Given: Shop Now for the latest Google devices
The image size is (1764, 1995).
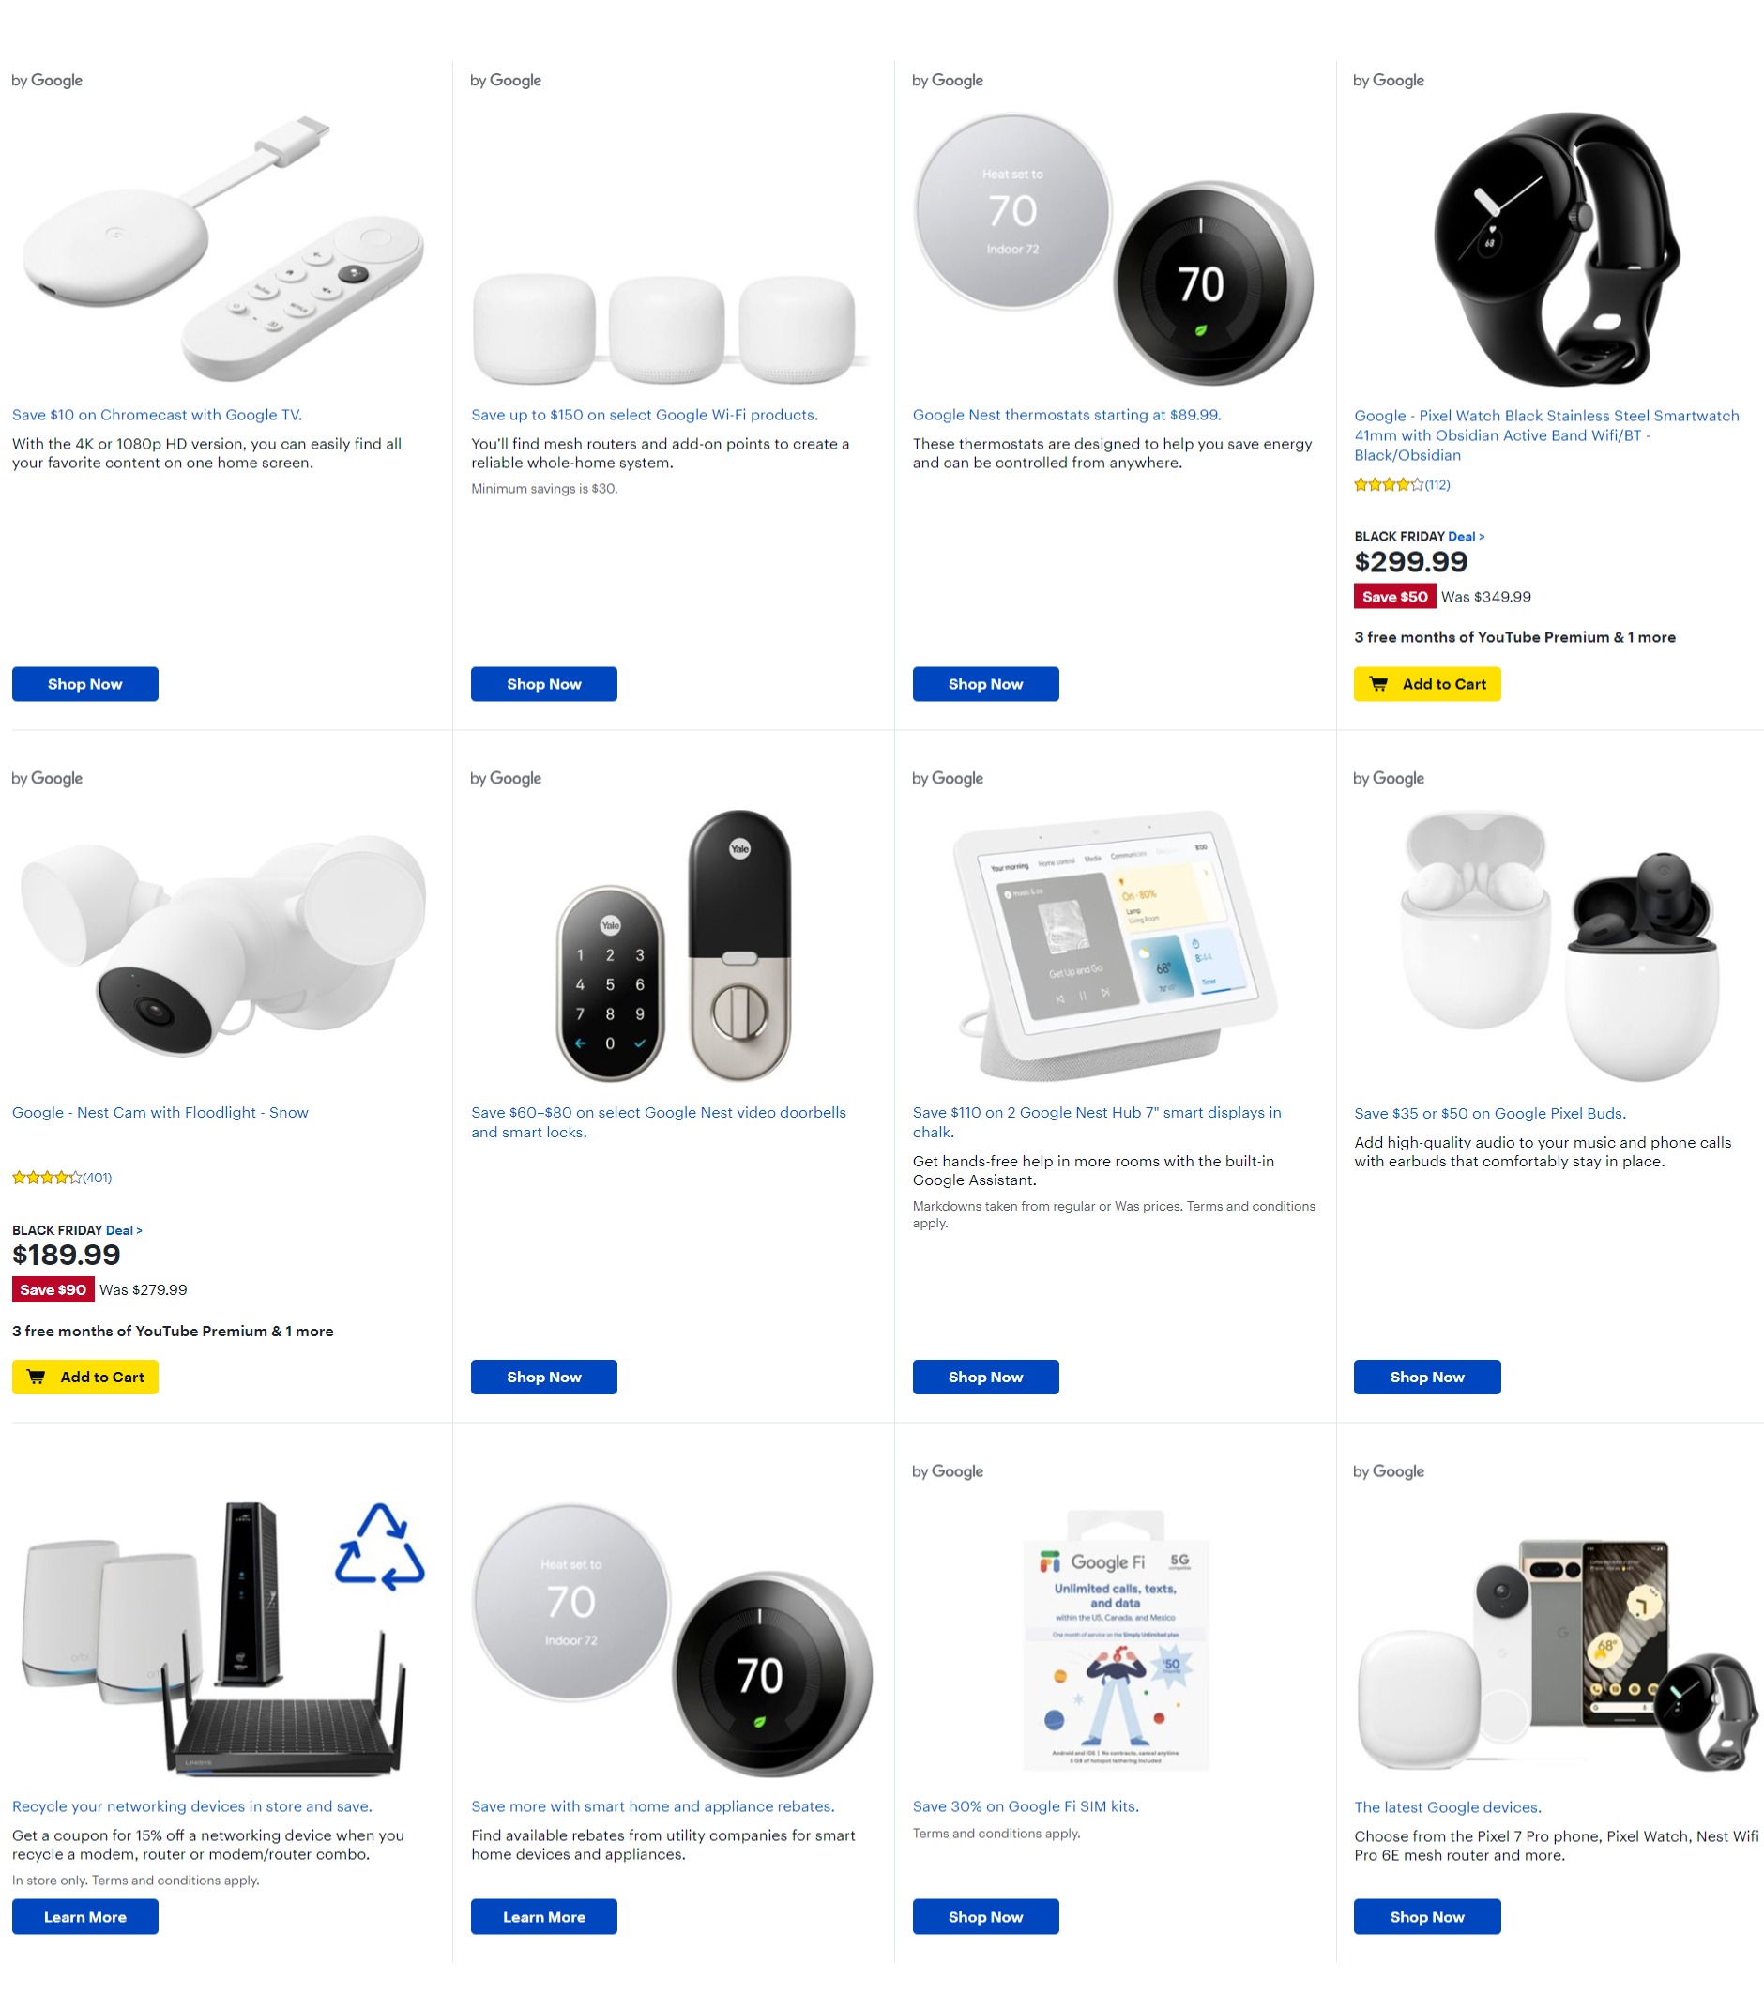Looking at the screenshot, I should (x=1426, y=1917).
